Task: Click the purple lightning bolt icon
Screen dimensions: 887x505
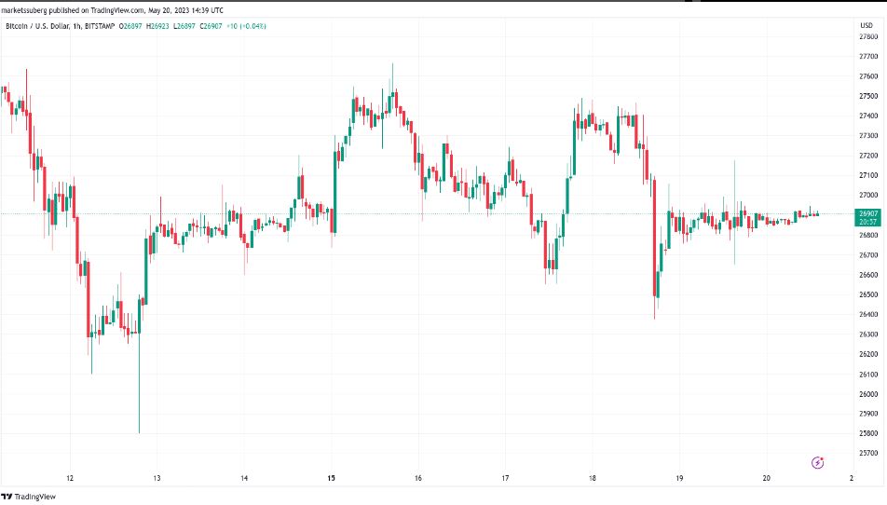Action: [817, 462]
